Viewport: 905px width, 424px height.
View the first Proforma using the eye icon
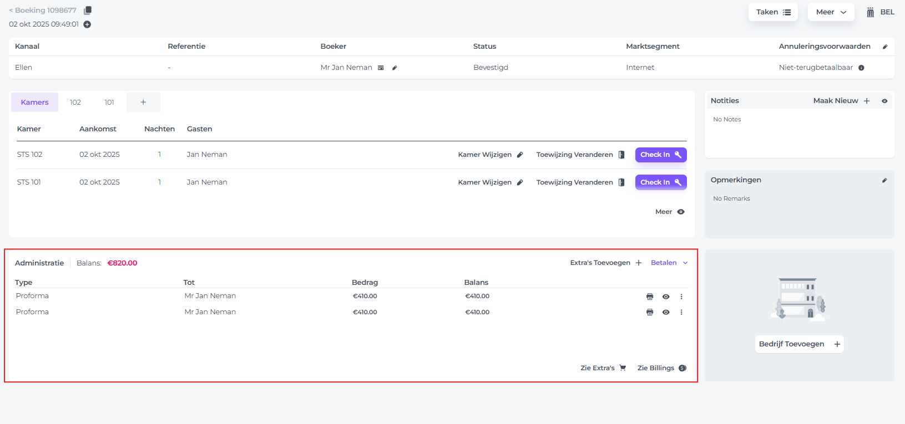(666, 297)
